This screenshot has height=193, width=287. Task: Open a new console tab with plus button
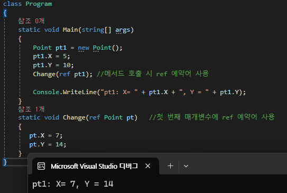click(x=170, y=166)
